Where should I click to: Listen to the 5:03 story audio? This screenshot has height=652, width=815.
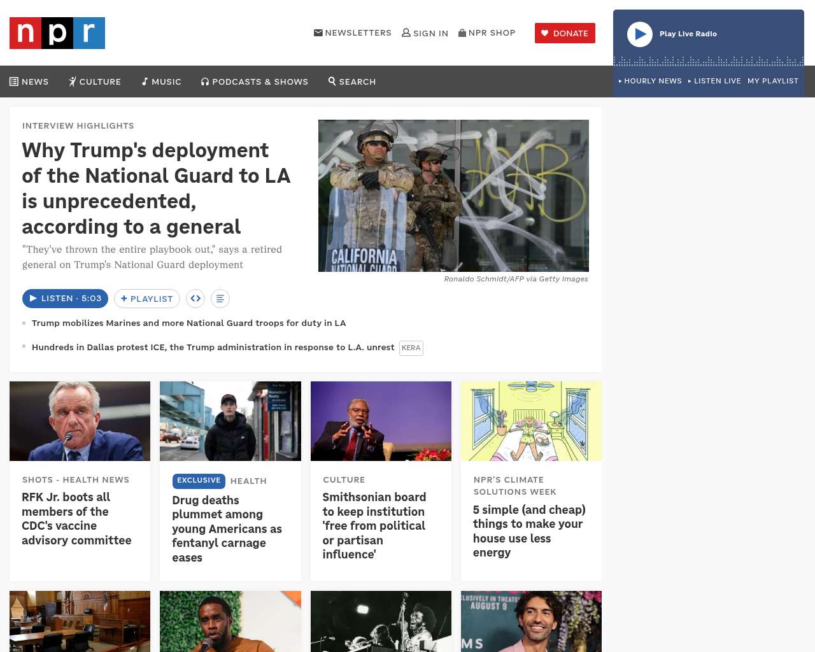coord(65,299)
